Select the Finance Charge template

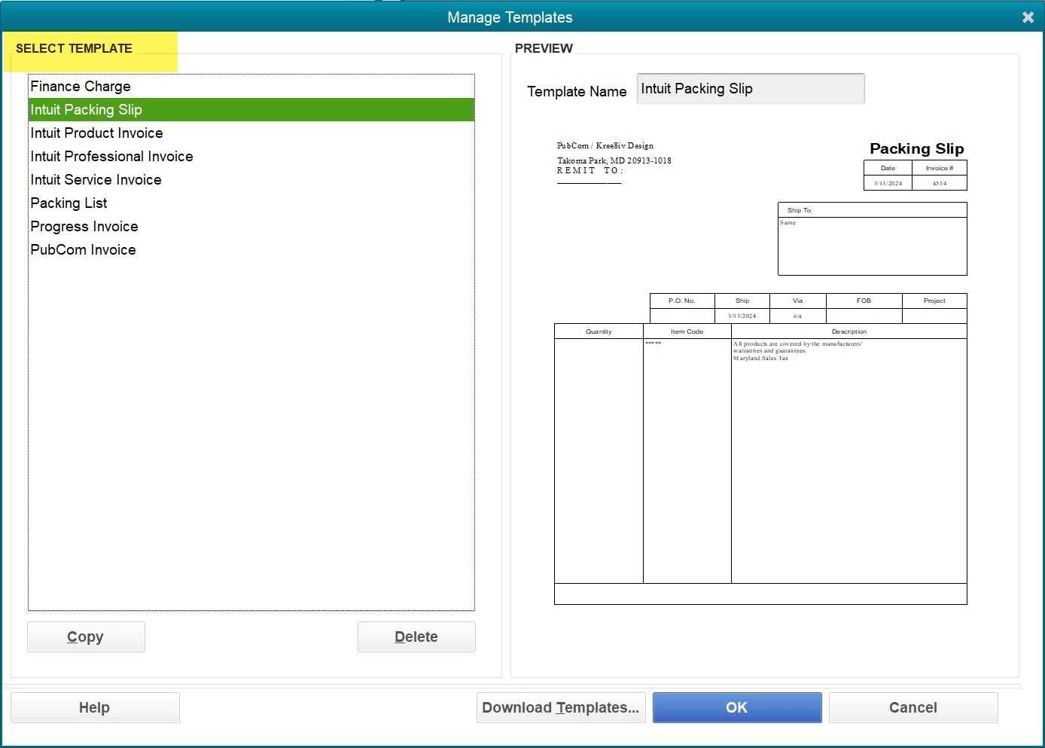coord(251,87)
